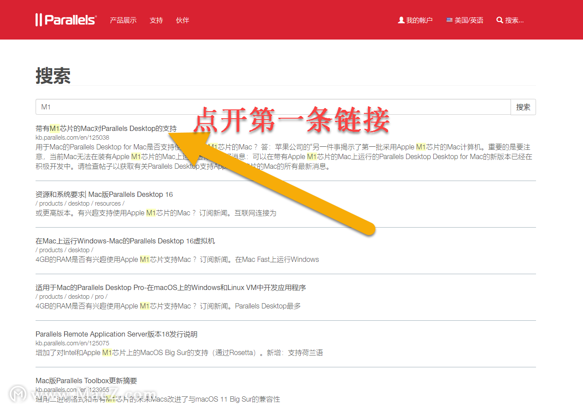Image resolution: width=583 pixels, height=406 pixels.
Task: Open 我的帐户 account link
Action: (415, 20)
